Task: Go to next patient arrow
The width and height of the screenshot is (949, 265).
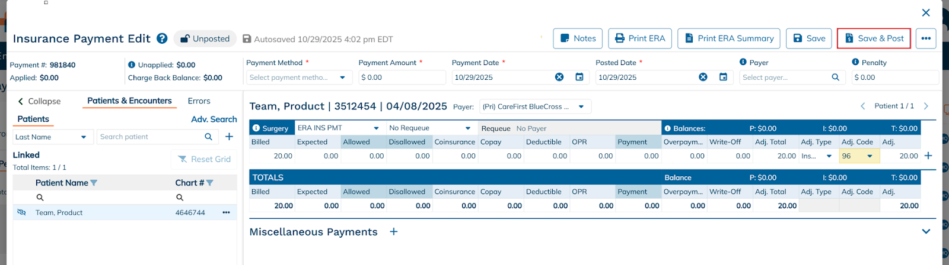Action: (x=926, y=106)
